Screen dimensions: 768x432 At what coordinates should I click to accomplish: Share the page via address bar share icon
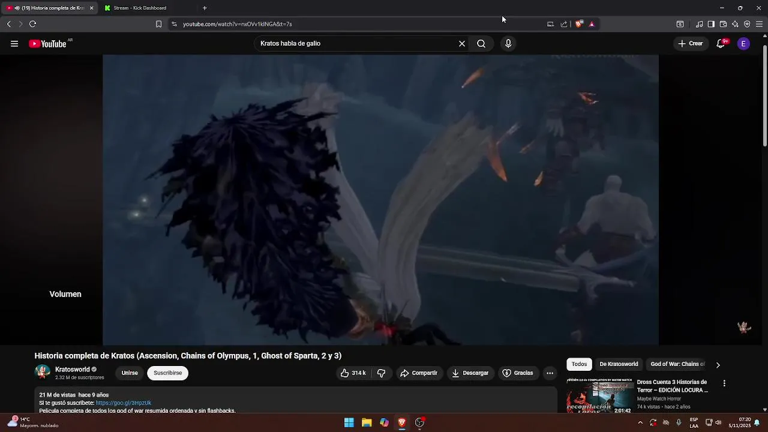(x=564, y=24)
